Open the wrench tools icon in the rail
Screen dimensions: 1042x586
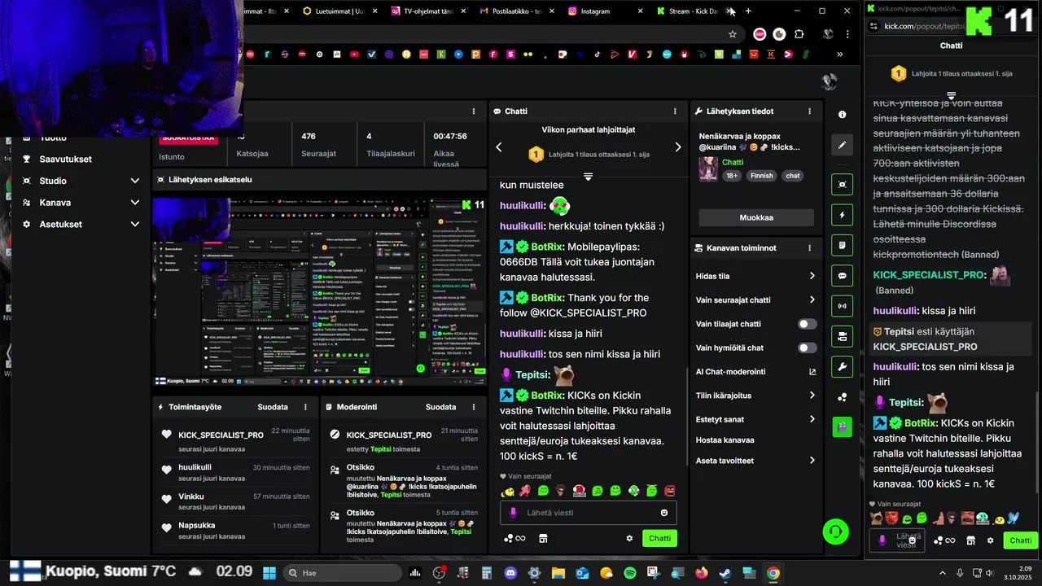pyautogui.click(x=843, y=366)
